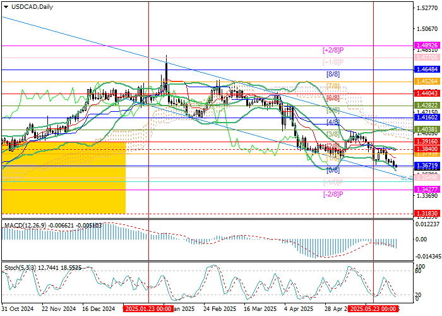Click the [6/8] Murrey level label
Image resolution: width=442 pixels, height=316 pixels.
[333, 98]
